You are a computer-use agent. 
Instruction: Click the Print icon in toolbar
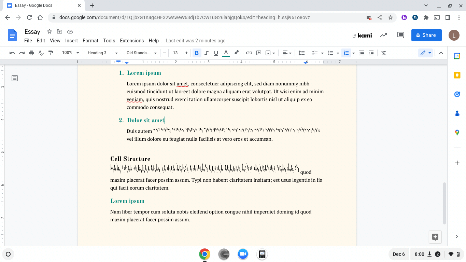[x=31, y=53]
